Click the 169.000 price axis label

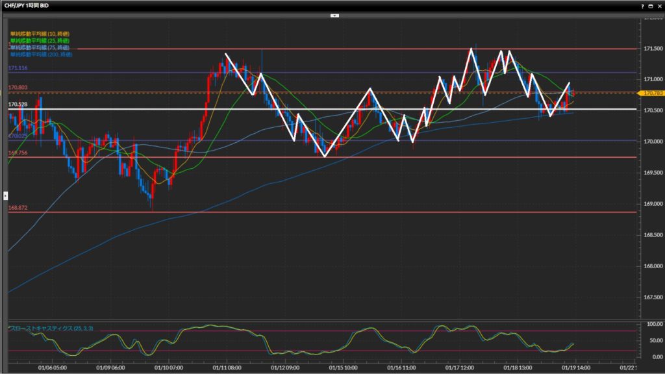(651, 204)
